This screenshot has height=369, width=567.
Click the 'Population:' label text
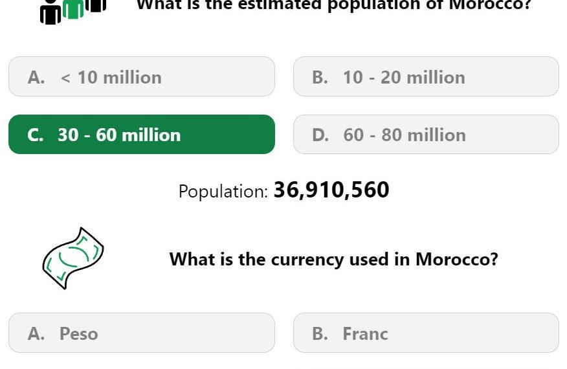click(x=223, y=192)
